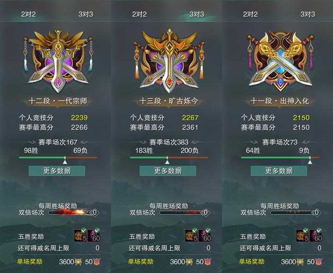This screenshot has height=273, width=333.
Task: Click the 十三段·旷古烁今 rank emblem
Action: 169,61
